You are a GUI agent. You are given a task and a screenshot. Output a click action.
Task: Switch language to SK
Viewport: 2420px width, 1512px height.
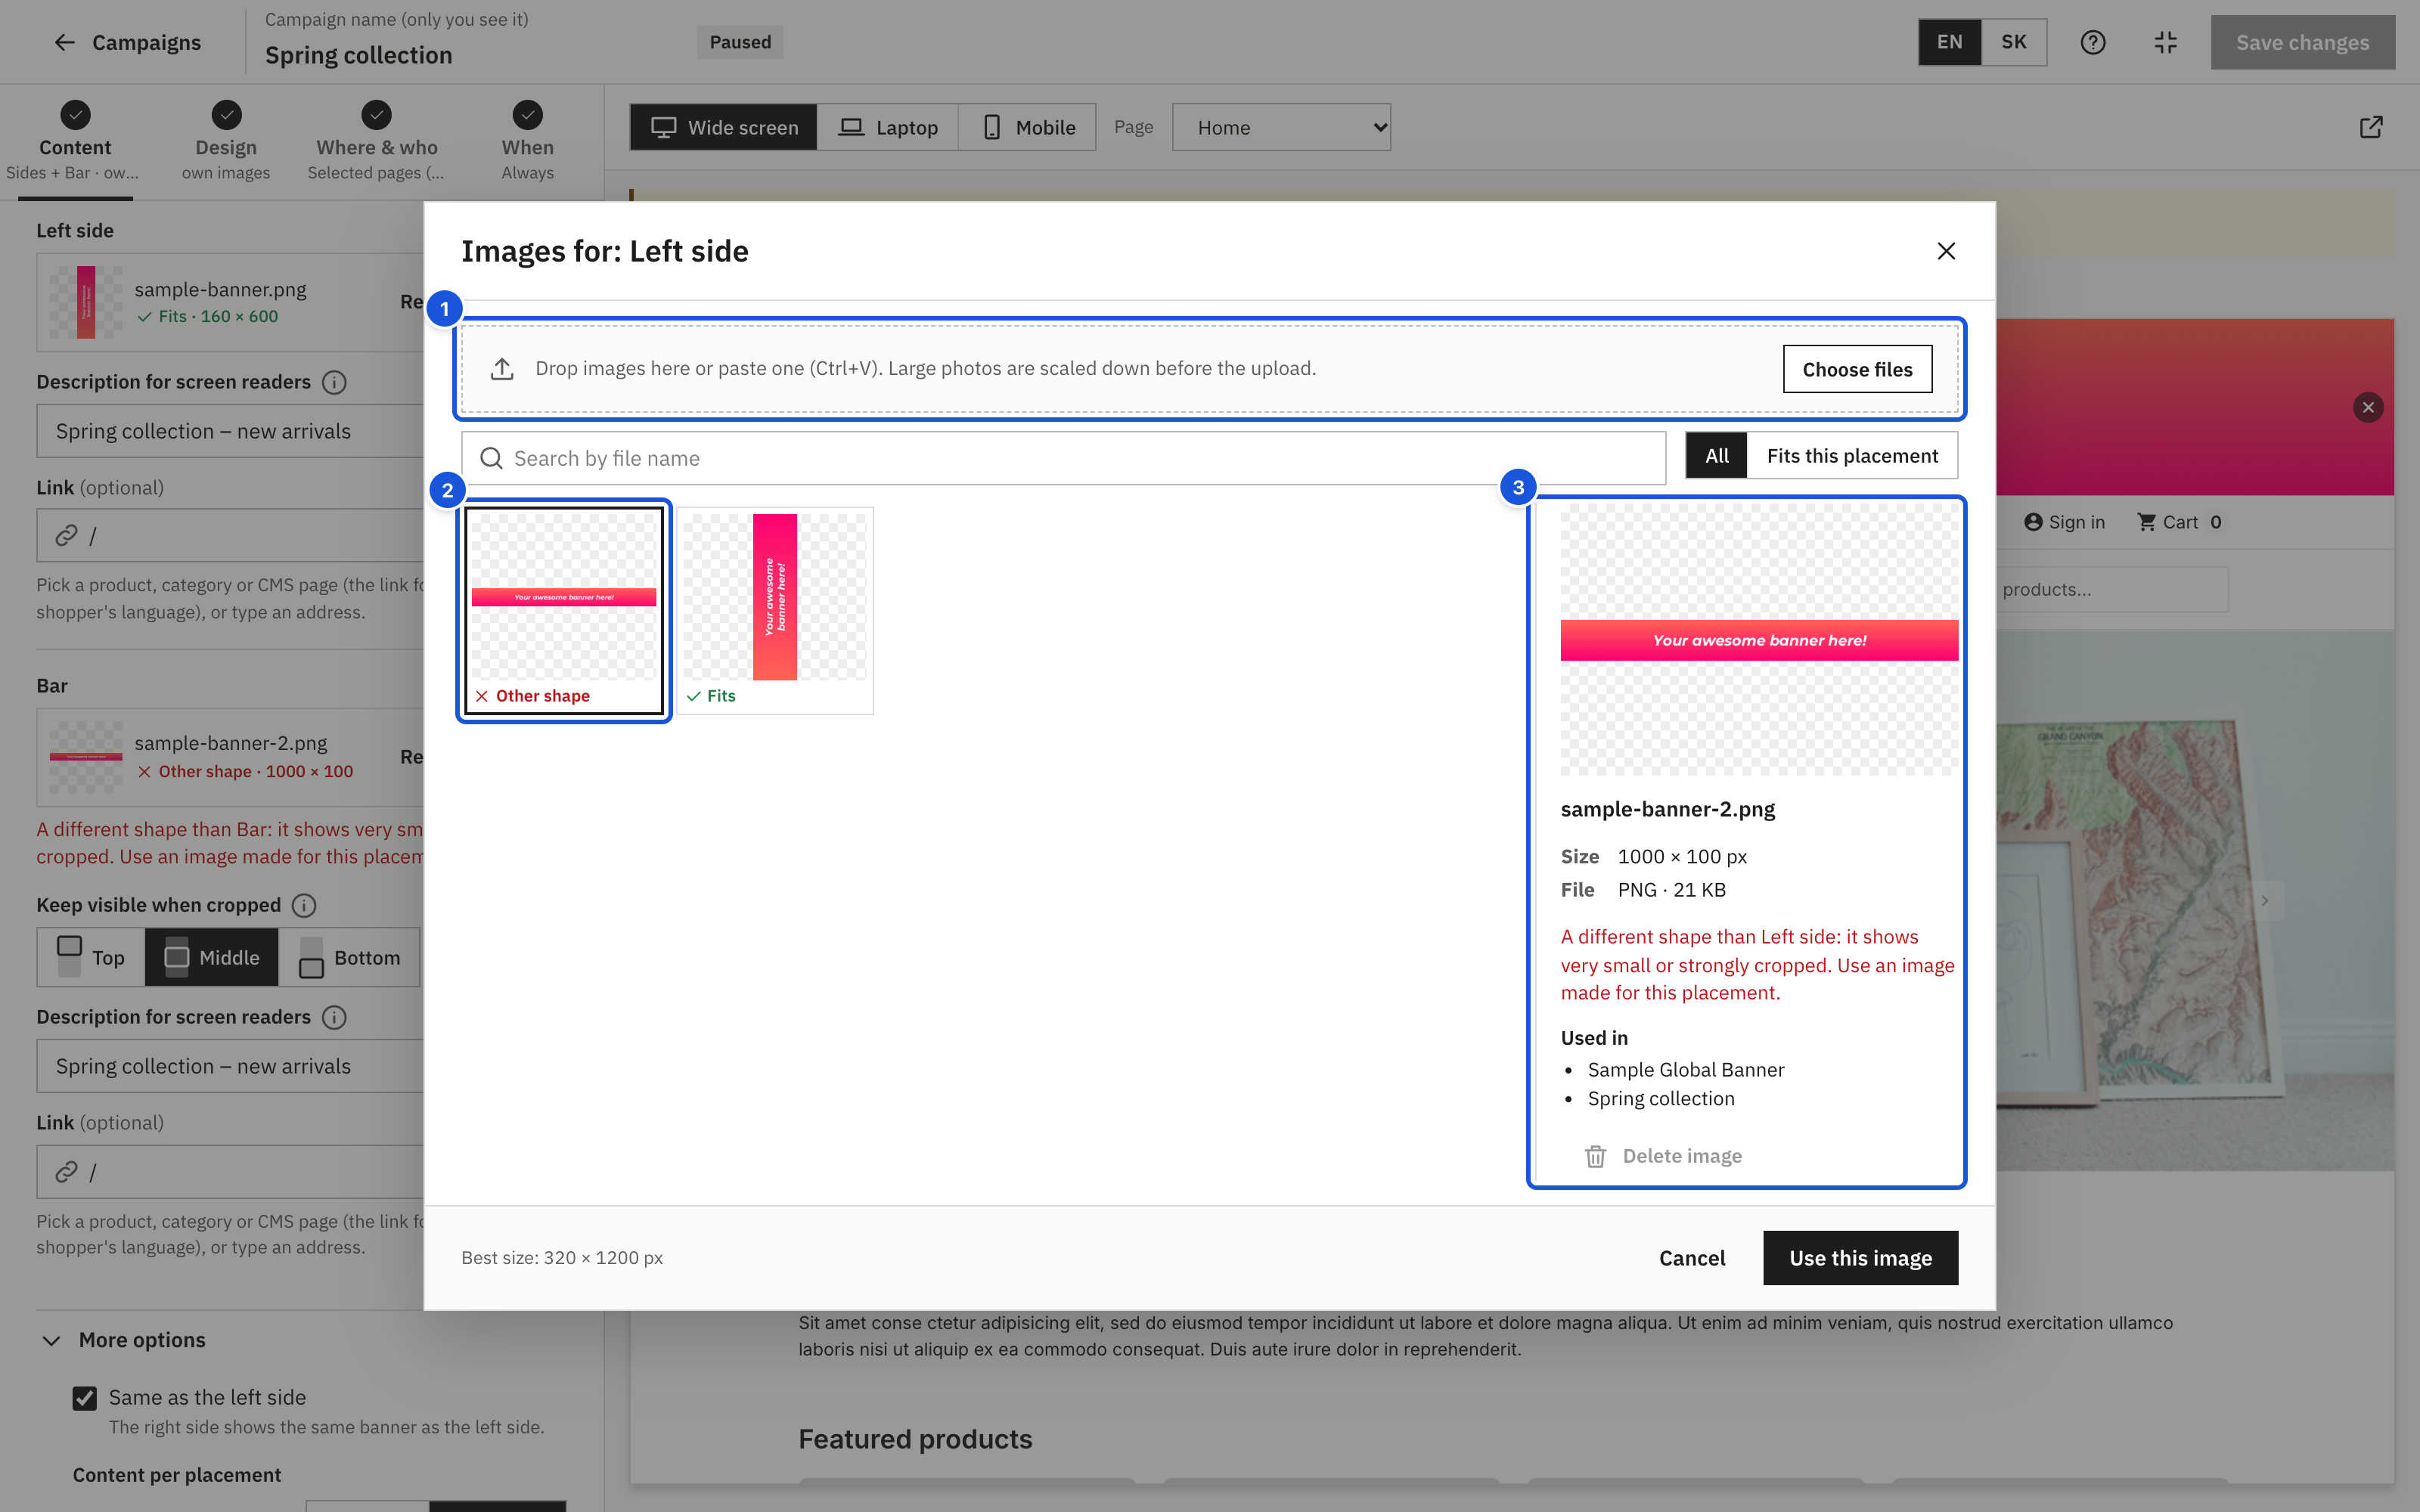[2013, 42]
